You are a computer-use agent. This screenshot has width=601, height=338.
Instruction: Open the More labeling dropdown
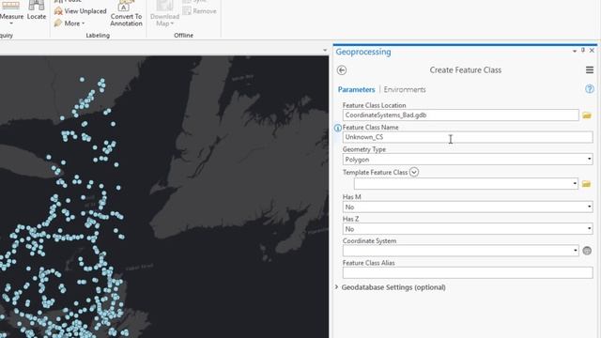(x=69, y=23)
